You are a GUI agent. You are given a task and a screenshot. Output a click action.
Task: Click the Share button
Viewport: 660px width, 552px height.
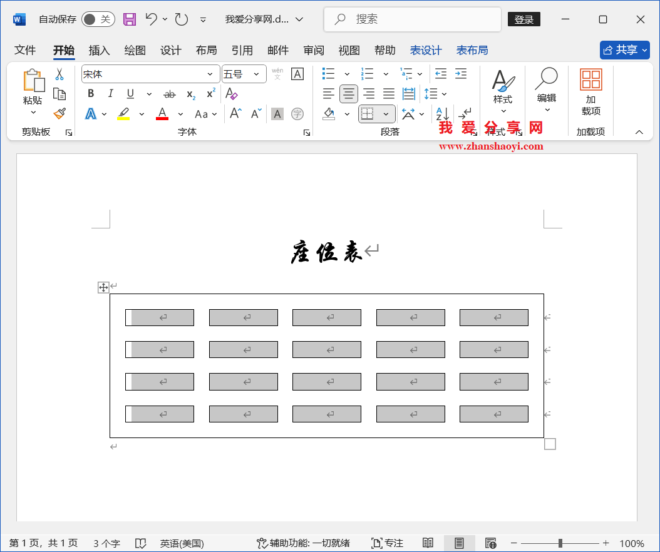[625, 50]
